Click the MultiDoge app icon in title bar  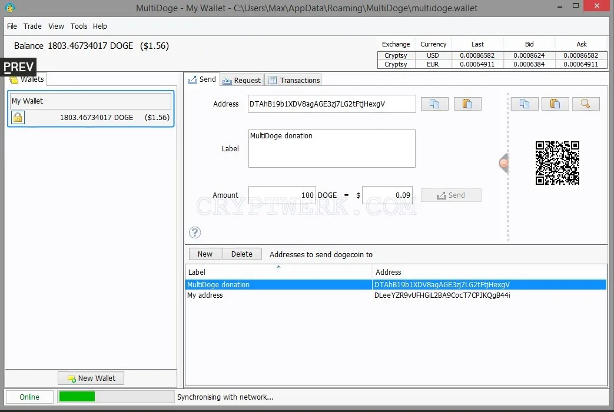10,8
